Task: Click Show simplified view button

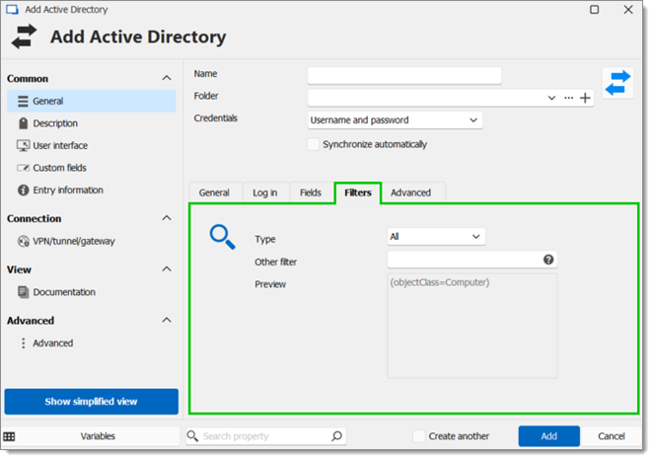Action: tap(91, 402)
